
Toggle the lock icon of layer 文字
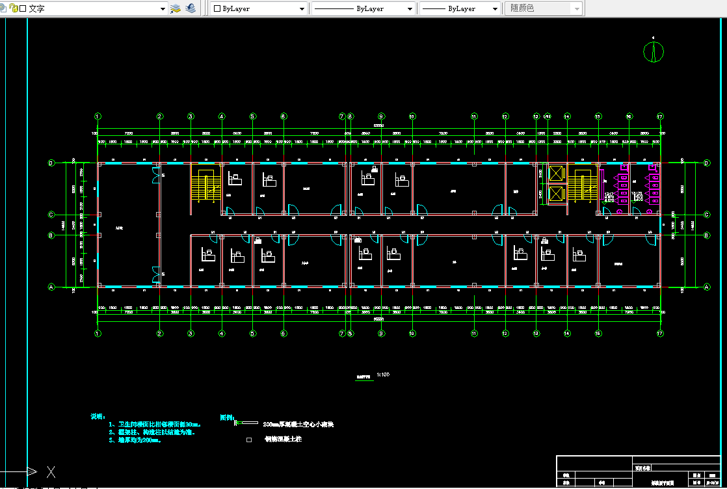point(14,8)
